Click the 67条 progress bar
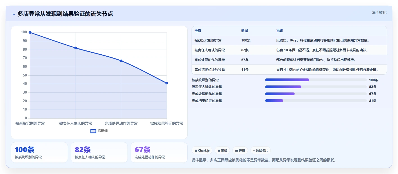 click(x=316, y=94)
